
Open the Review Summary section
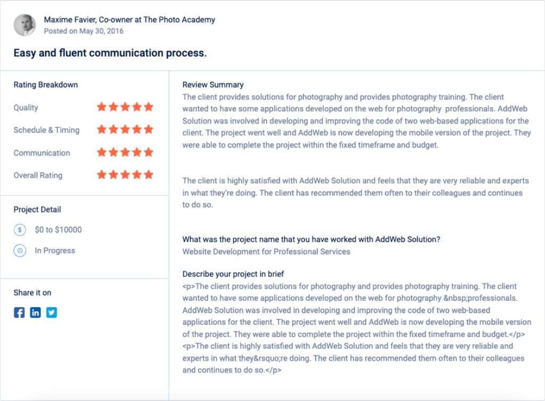[x=212, y=84]
